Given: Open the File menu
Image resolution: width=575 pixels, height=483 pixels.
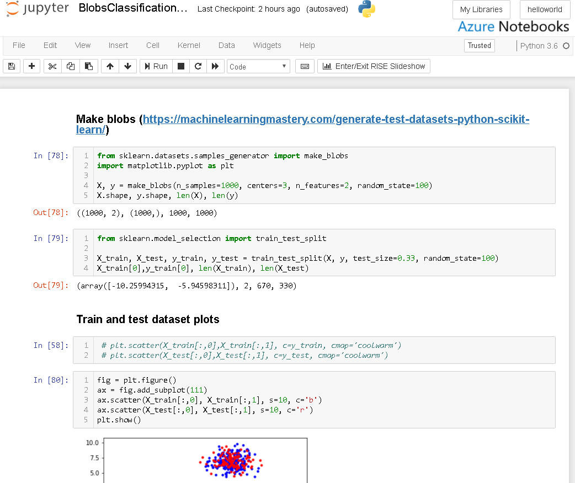Looking at the screenshot, I should pyautogui.click(x=19, y=45).
